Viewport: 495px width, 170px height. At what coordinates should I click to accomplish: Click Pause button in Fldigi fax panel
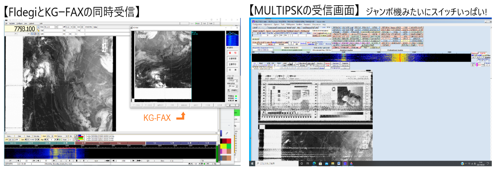[28, 136]
